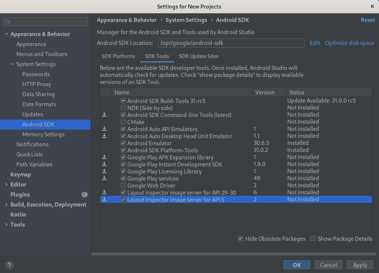Sort the table by Version column header
Viewport: 379px width, 273px height.
pos(269,92)
